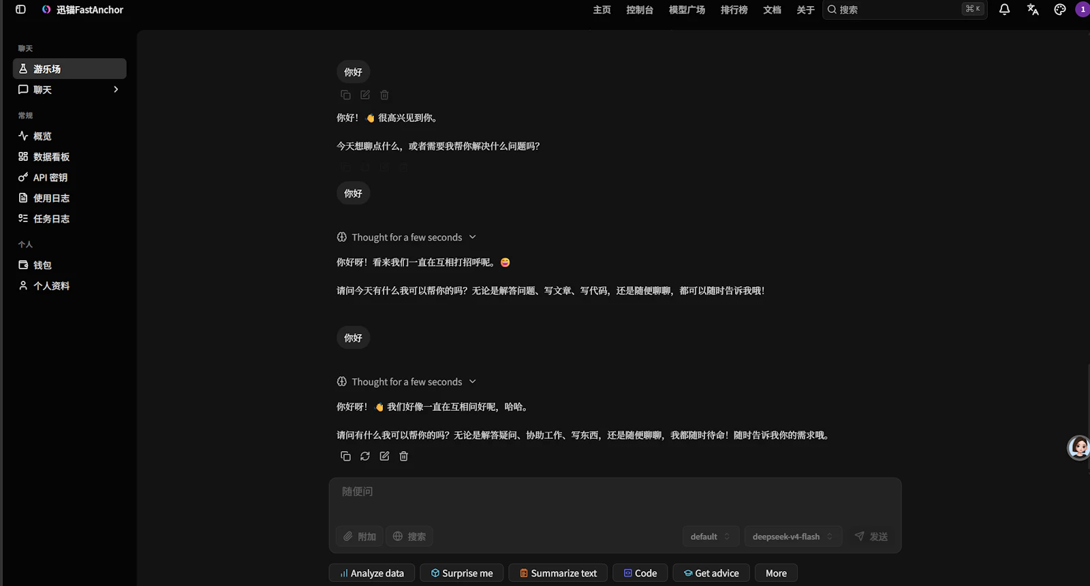Expand the first Thought for a few seconds
The width and height of the screenshot is (1090, 586).
[x=407, y=237]
